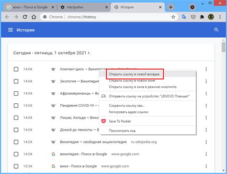Reload the page with refresh icon
The image size is (227, 174).
click(25, 17)
